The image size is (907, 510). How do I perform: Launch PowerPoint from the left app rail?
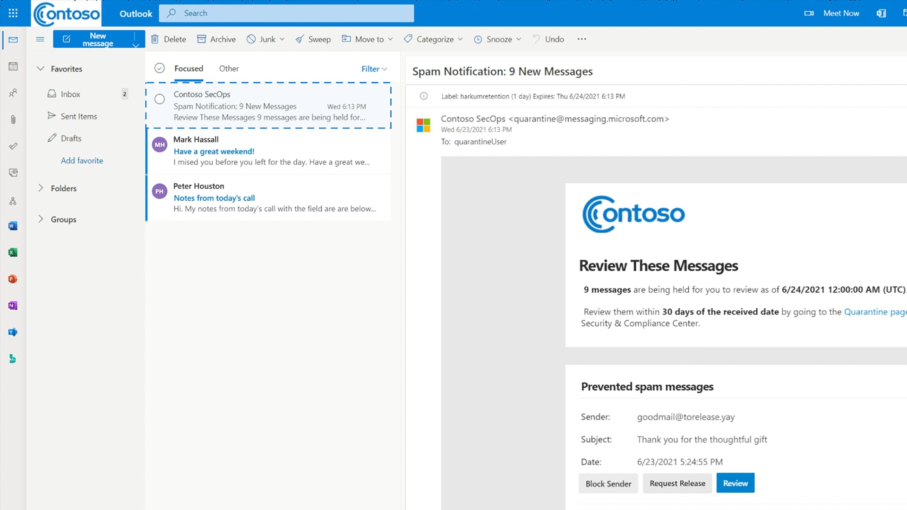13,279
